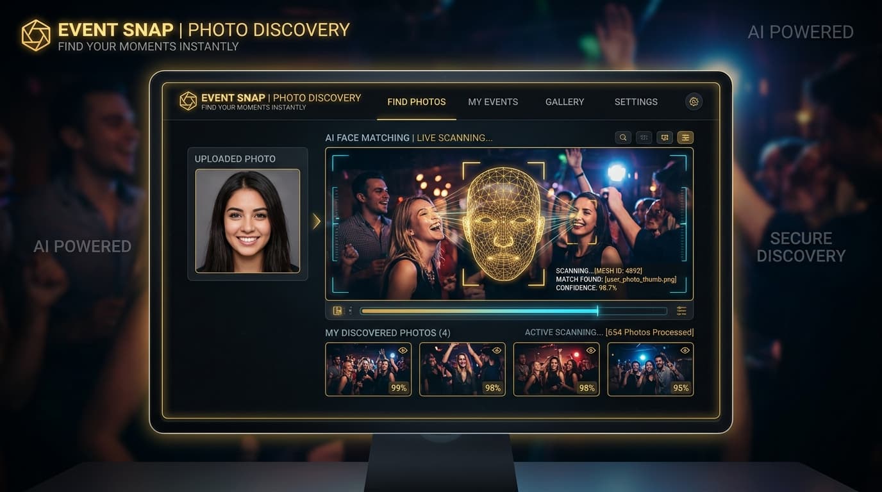Click the magnifier search icon above the scan view

pos(623,138)
